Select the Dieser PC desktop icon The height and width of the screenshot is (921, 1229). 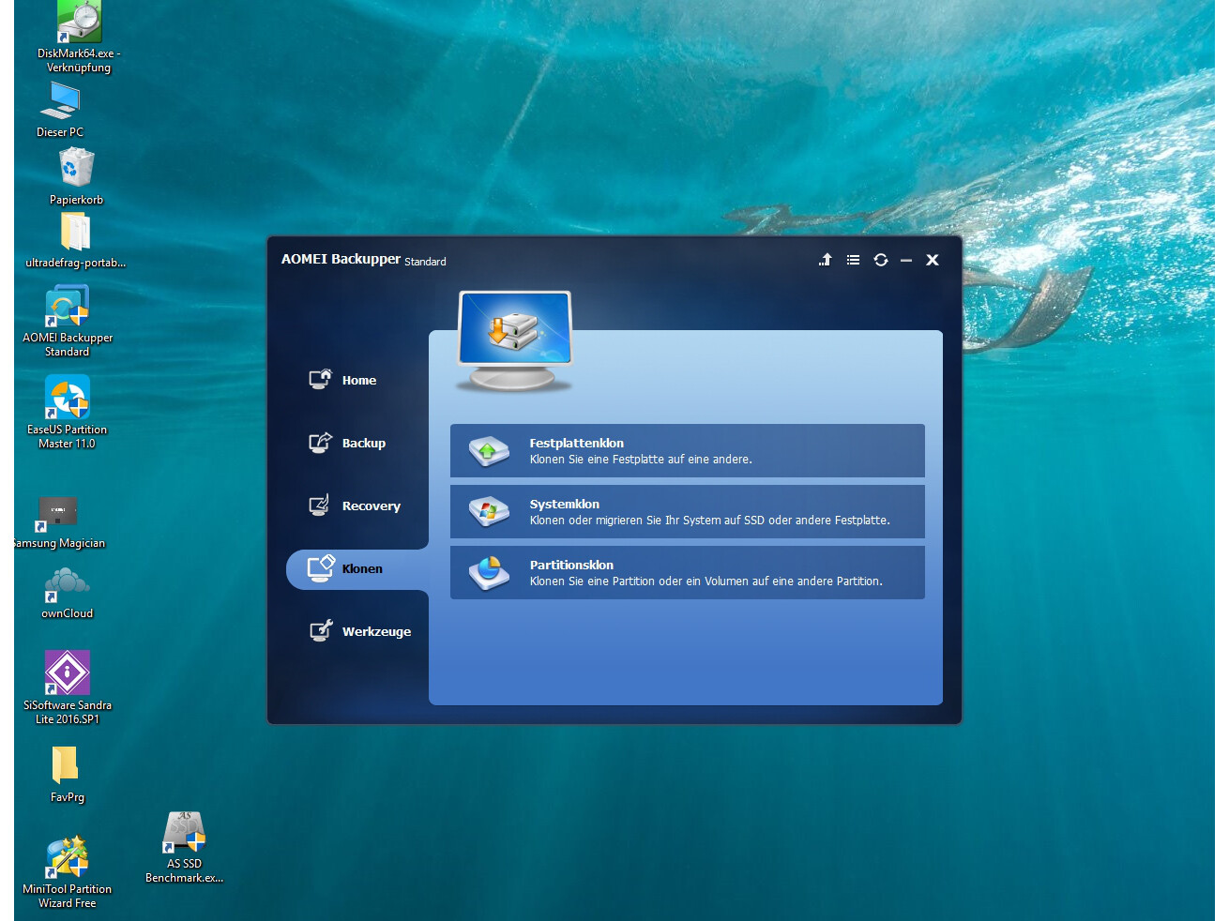(62, 110)
